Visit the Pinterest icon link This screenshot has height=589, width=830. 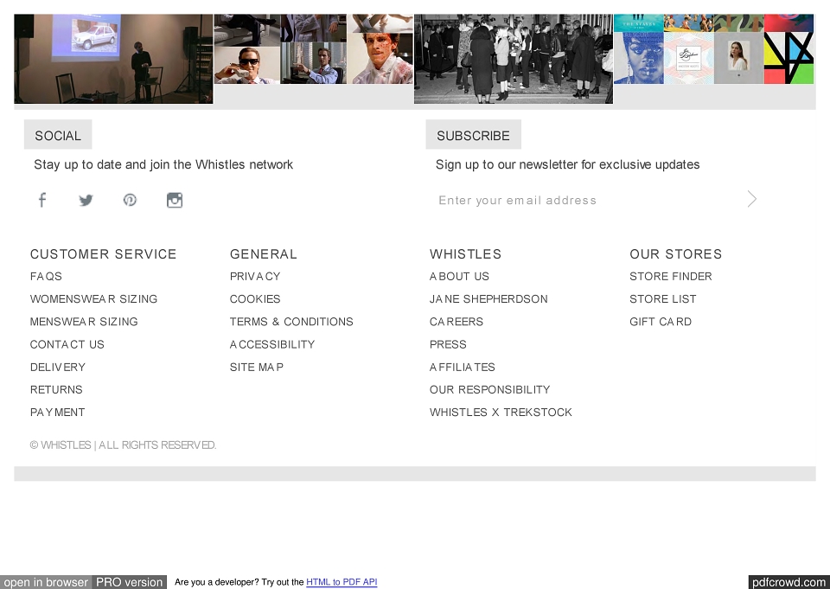coord(130,200)
